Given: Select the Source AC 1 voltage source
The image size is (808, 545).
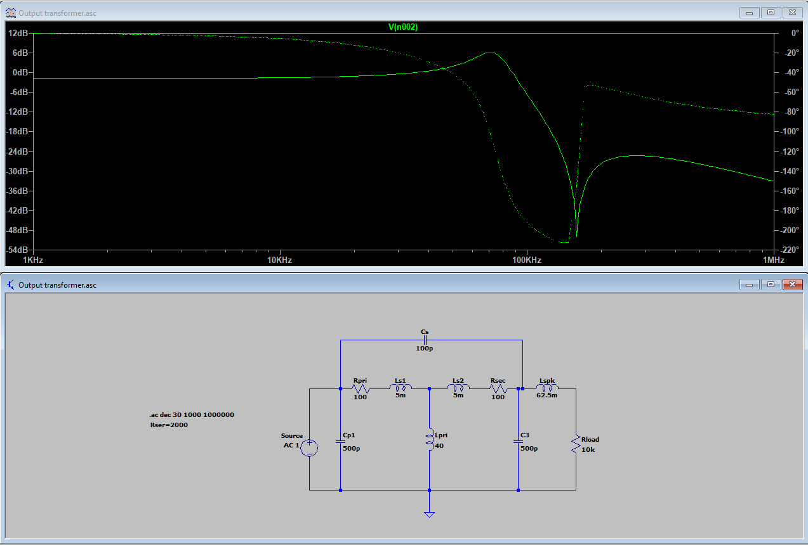Looking at the screenshot, I should tap(309, 448).
